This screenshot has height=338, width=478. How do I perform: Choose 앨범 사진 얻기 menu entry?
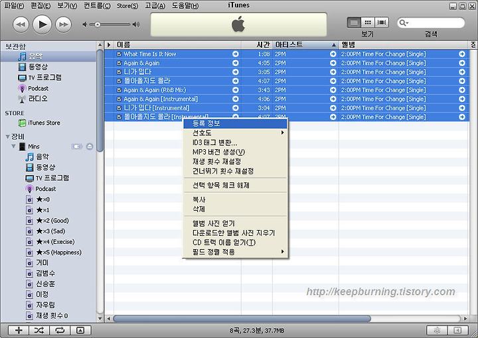point(235,223)
